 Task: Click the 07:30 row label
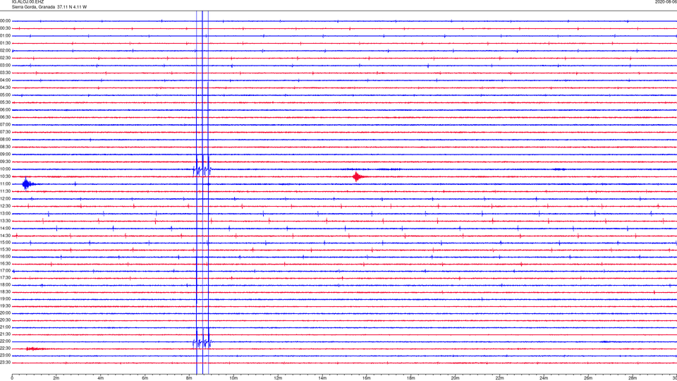(x=5, y=132)
